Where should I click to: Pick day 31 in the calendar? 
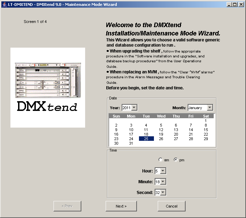(x=131, y=143)
